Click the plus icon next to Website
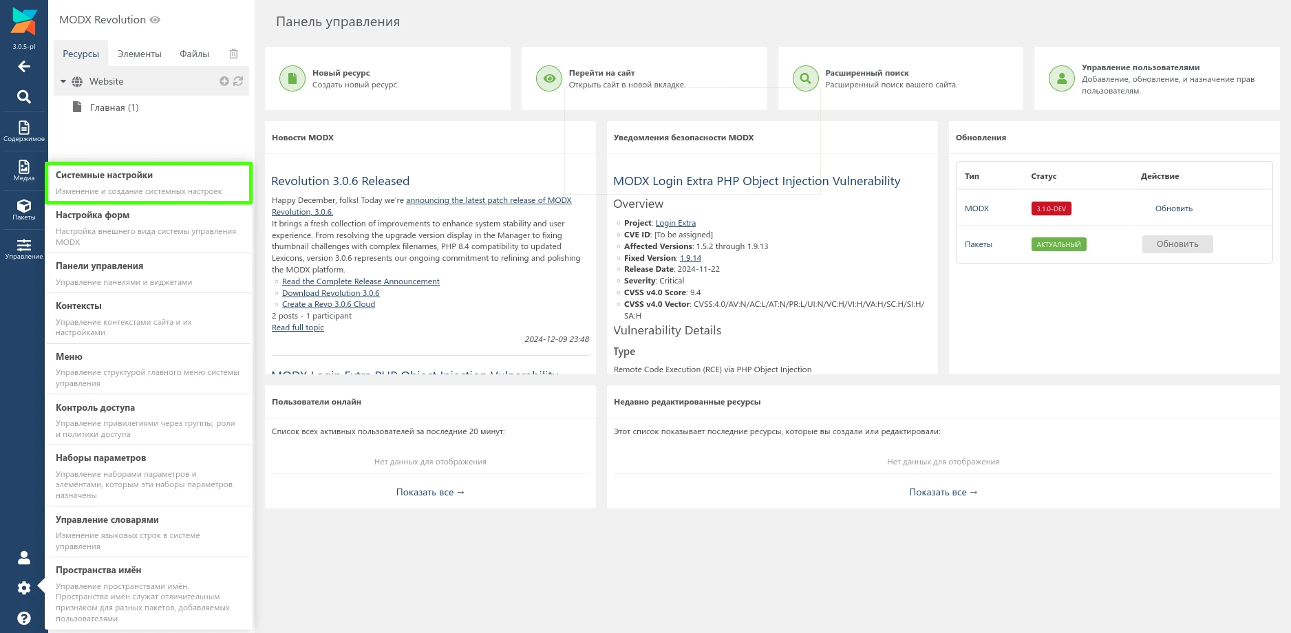 tap(224, 81)
